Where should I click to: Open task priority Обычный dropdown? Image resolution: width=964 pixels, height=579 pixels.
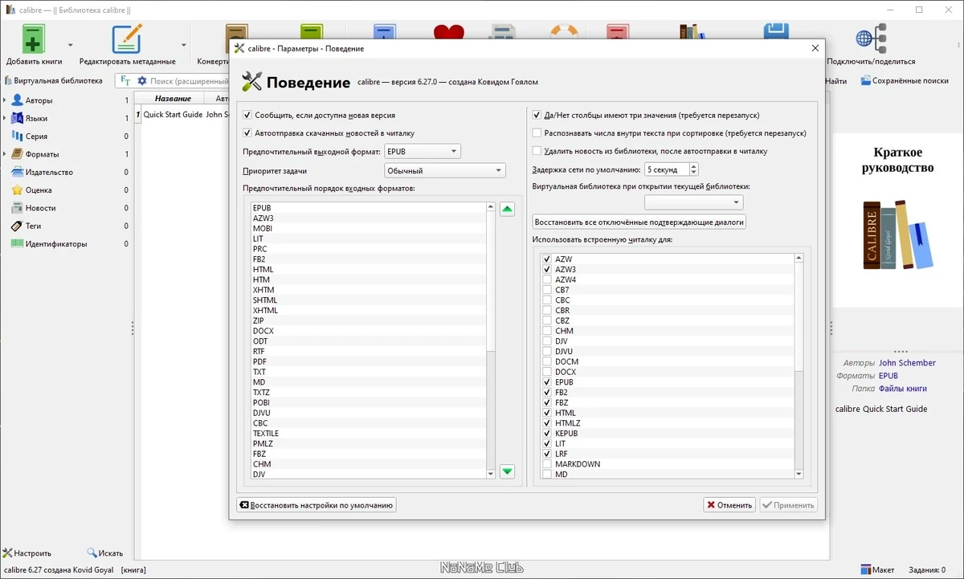(x=444, y=170)
